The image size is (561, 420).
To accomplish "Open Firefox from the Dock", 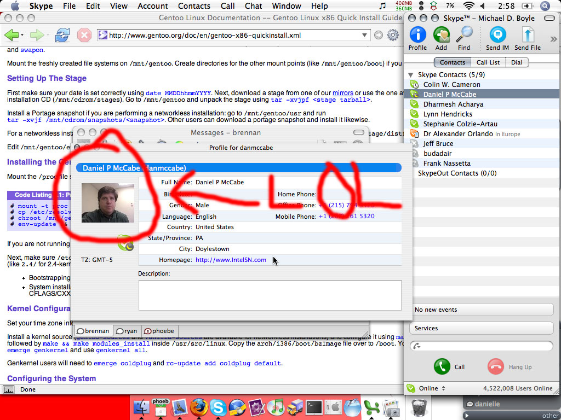I will coord(198,407).
